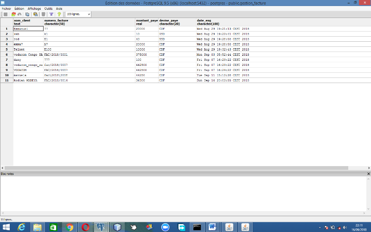This screenshot has width=371, height=232.
Task: Click the 'Rodian KABEYA' cell
Action: pos(28,80)
